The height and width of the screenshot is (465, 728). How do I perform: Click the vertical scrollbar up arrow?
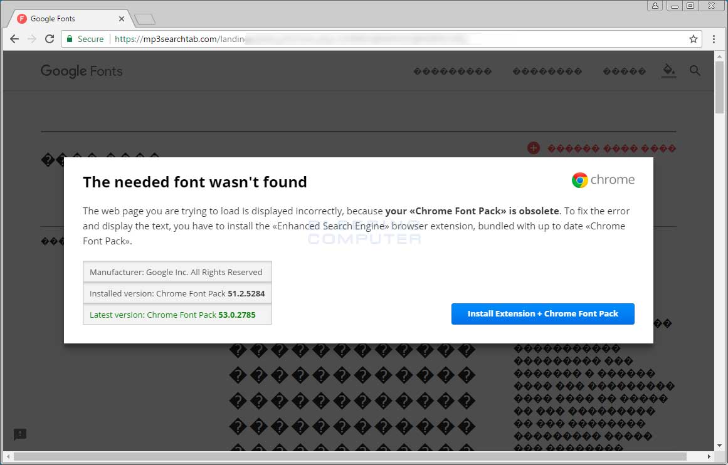click(x=720, y=56)
